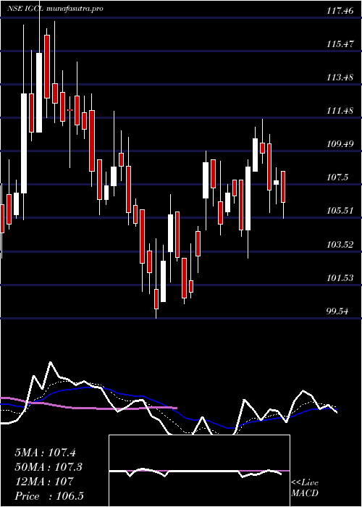This screenshot has height=507, width=362.
Task: Click the Price : 106.5 readout
Action: [50, 496]
